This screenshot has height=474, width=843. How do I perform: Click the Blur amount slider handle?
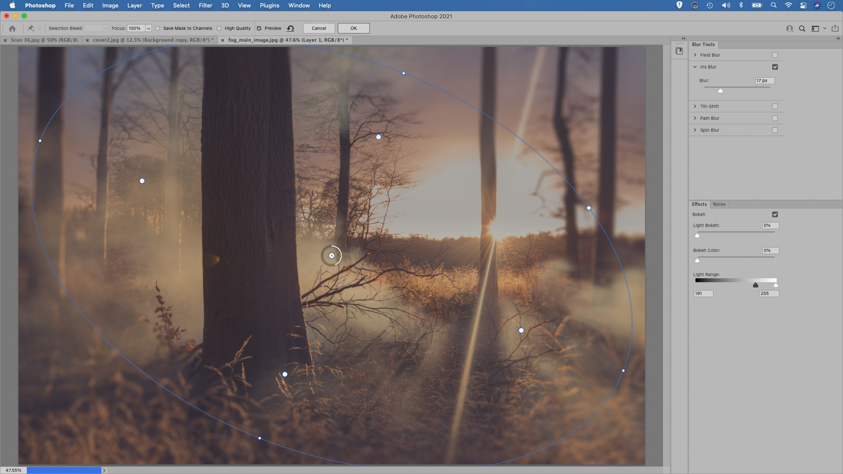[721, 91]
